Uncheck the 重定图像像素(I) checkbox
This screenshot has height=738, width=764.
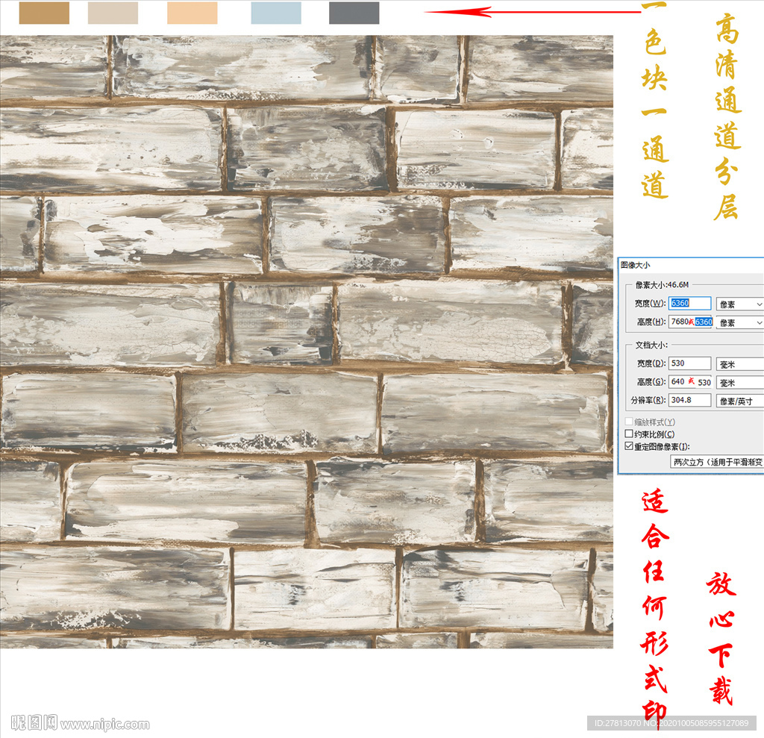629,446
